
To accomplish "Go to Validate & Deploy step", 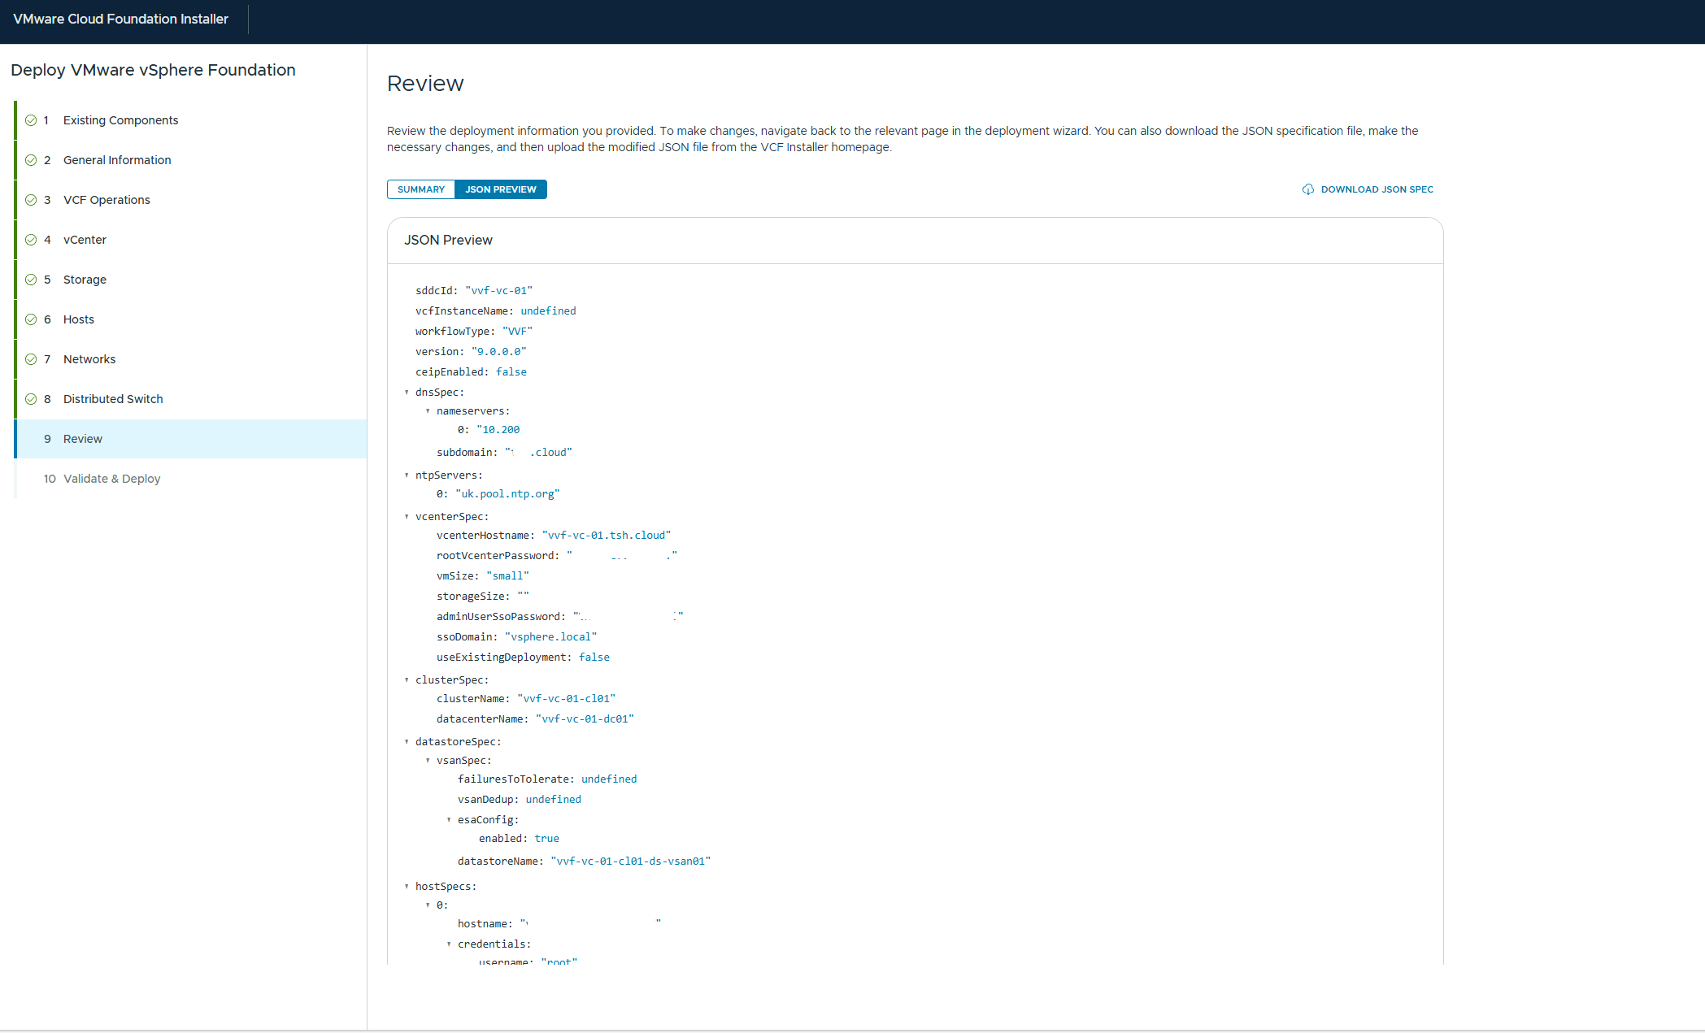I will coord(111,479).
